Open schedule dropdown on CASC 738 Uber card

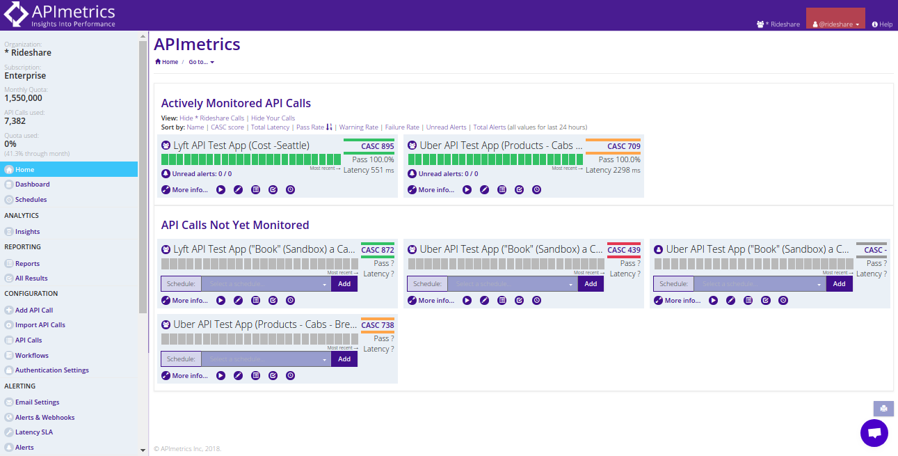[266, 359]
